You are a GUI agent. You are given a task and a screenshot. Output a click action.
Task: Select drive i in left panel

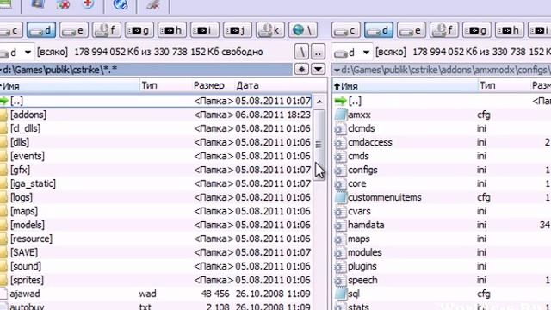point(205,30)
